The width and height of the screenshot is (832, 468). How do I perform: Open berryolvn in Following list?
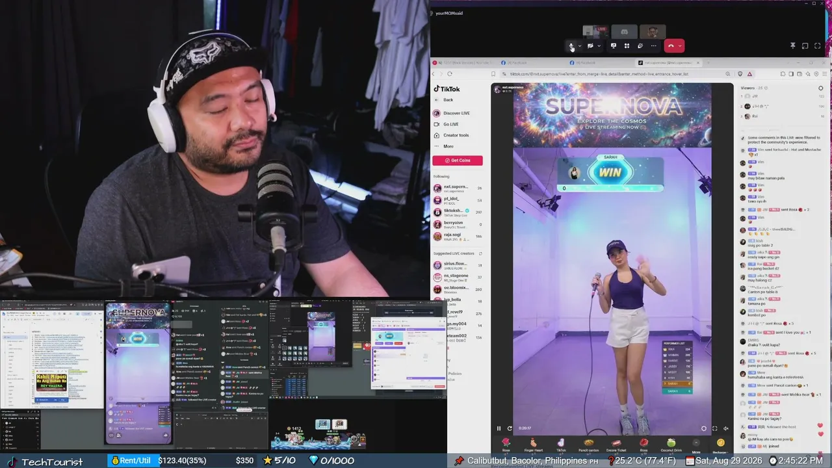pos(458,224)
